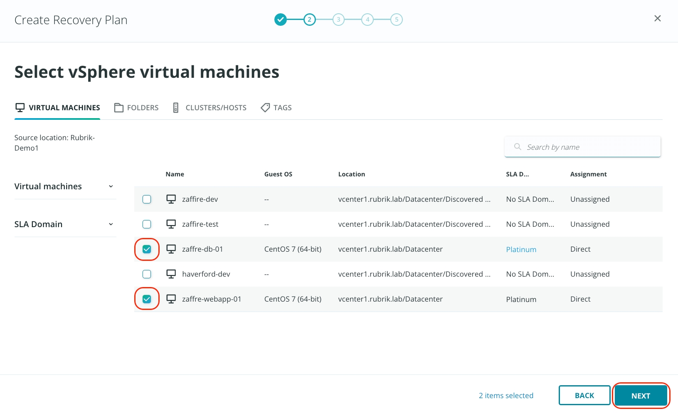
Task: Select the haverford-dev checkbox
Action: pyautogui.click(x=147, y=274)
